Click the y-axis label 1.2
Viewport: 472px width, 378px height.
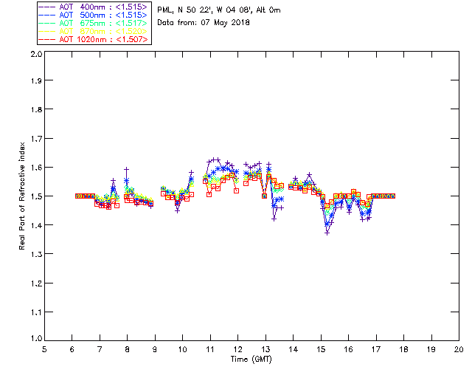[36, 283]
